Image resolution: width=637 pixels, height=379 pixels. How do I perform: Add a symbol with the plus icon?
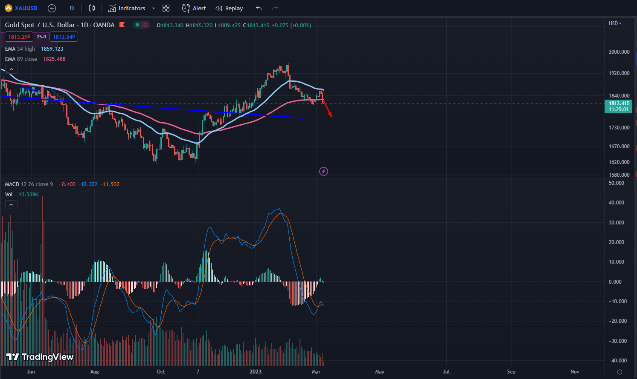coord(51,8)
